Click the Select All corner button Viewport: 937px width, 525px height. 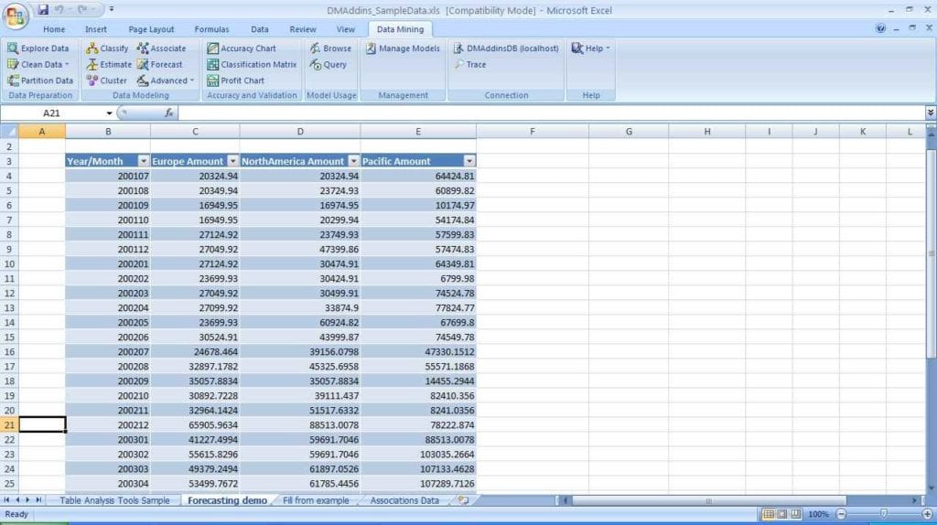(9, 132)
